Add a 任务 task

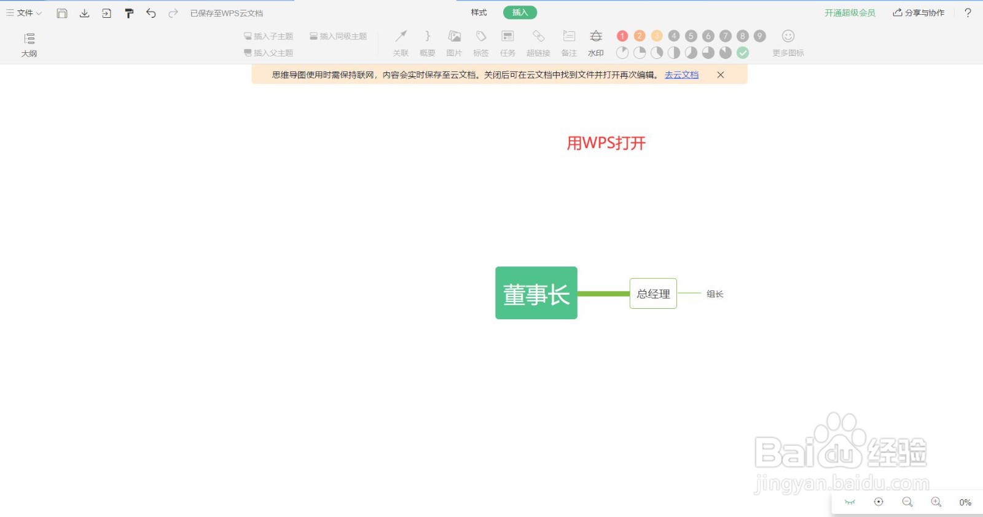(x=507, y=44)
